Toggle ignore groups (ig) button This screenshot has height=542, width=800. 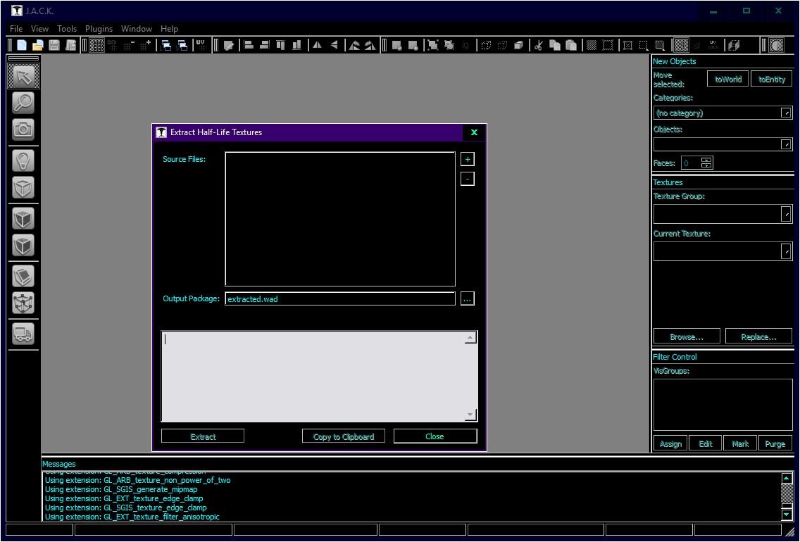[x=465, y=45]
